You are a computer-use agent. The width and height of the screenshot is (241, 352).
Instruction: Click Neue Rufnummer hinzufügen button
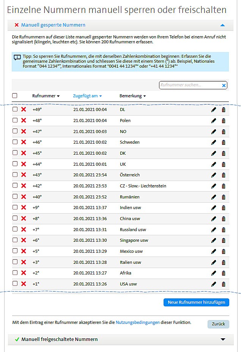196,303
